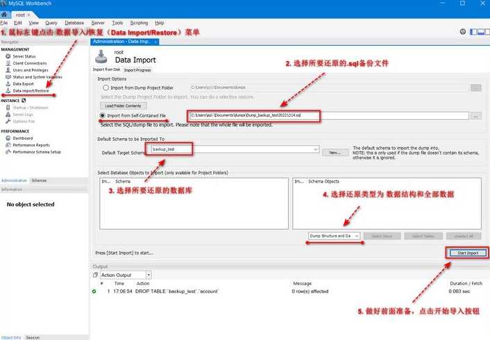490x340 pixels.
Task: Toggle the left sidebar panel icon
Action: [x=473, y=31]
